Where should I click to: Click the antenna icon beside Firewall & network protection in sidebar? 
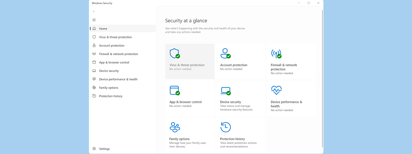point(94,54)
